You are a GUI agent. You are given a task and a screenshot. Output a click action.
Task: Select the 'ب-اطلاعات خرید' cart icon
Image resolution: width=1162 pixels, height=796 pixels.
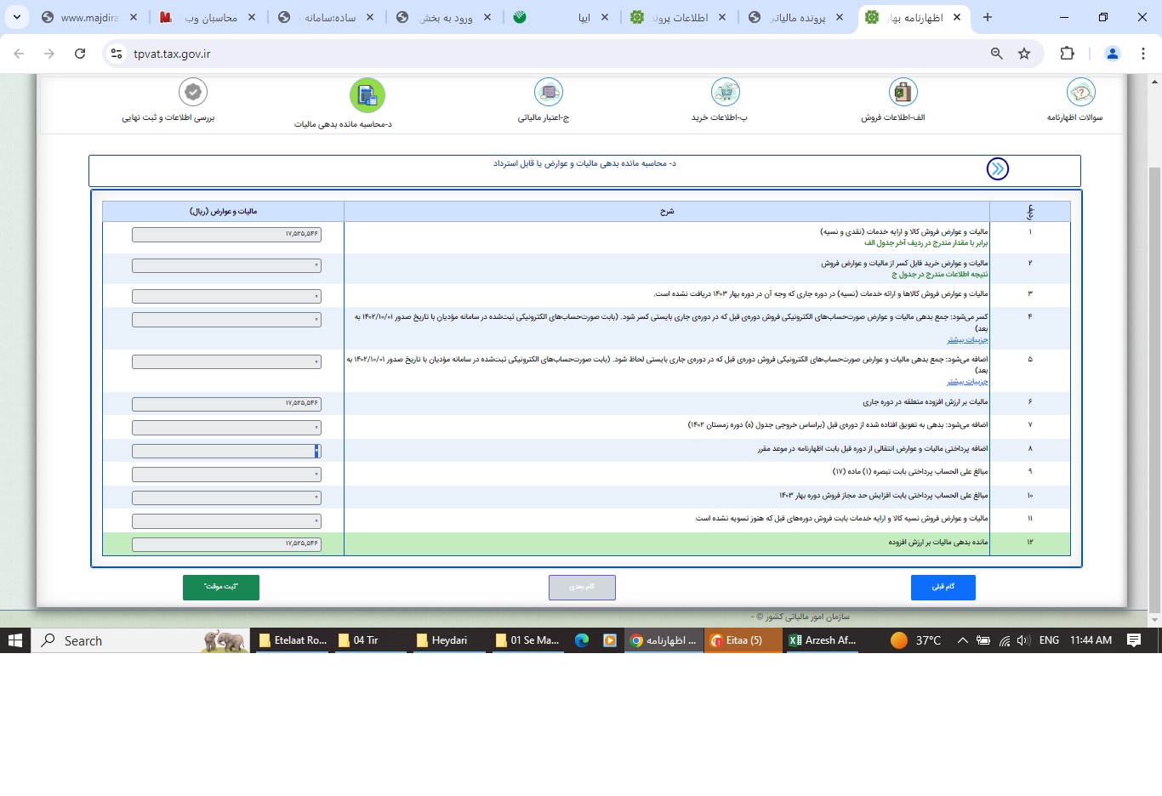[x=725, y=92]
